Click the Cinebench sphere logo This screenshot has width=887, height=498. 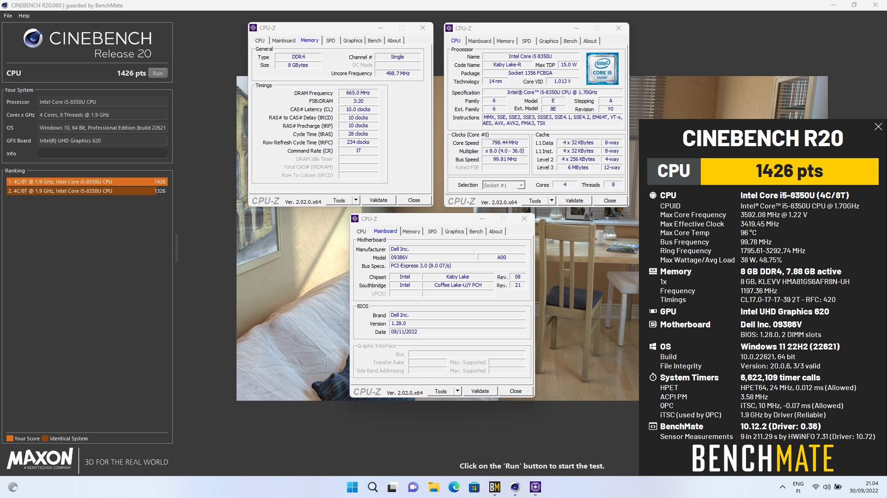pyautogui.click(x=33, y=38)
